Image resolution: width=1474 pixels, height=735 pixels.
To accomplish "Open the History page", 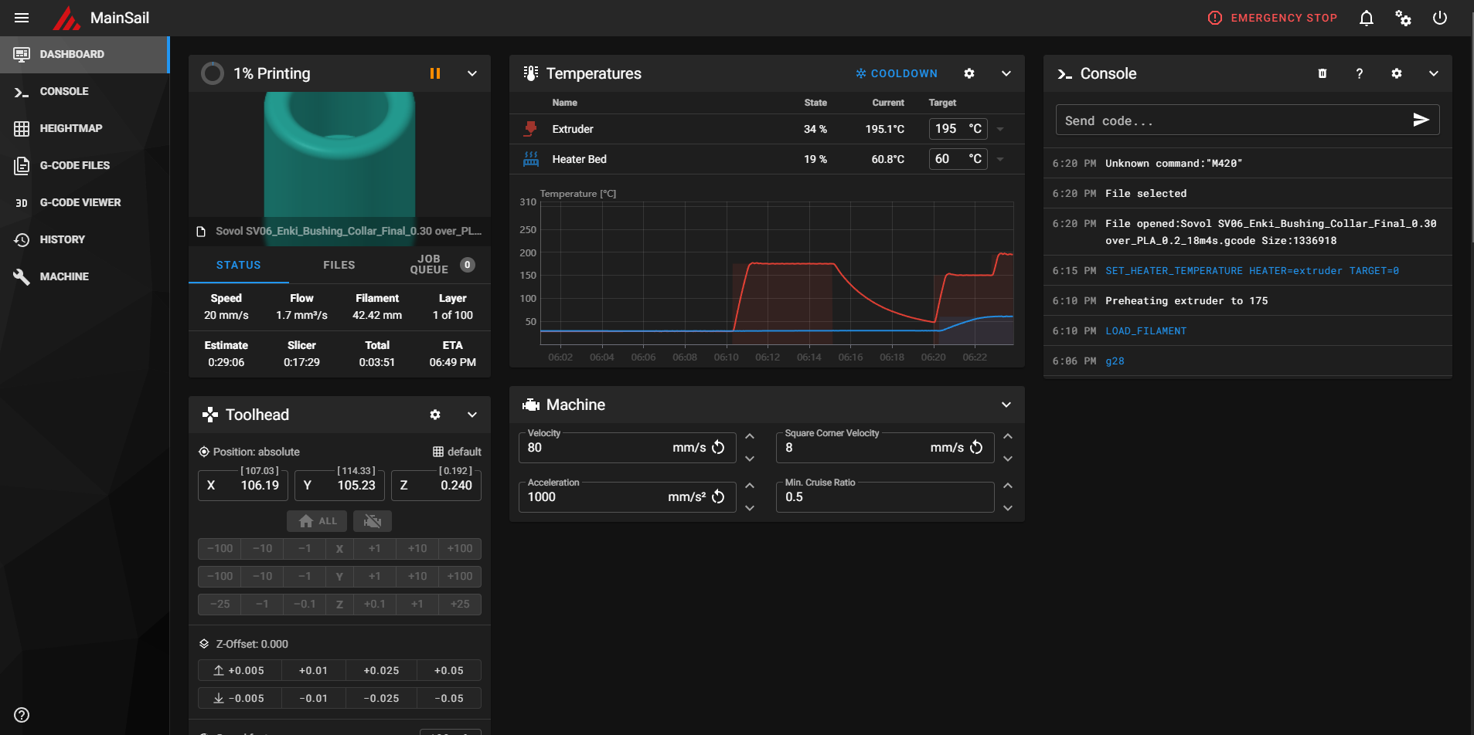I will (83, 239).
